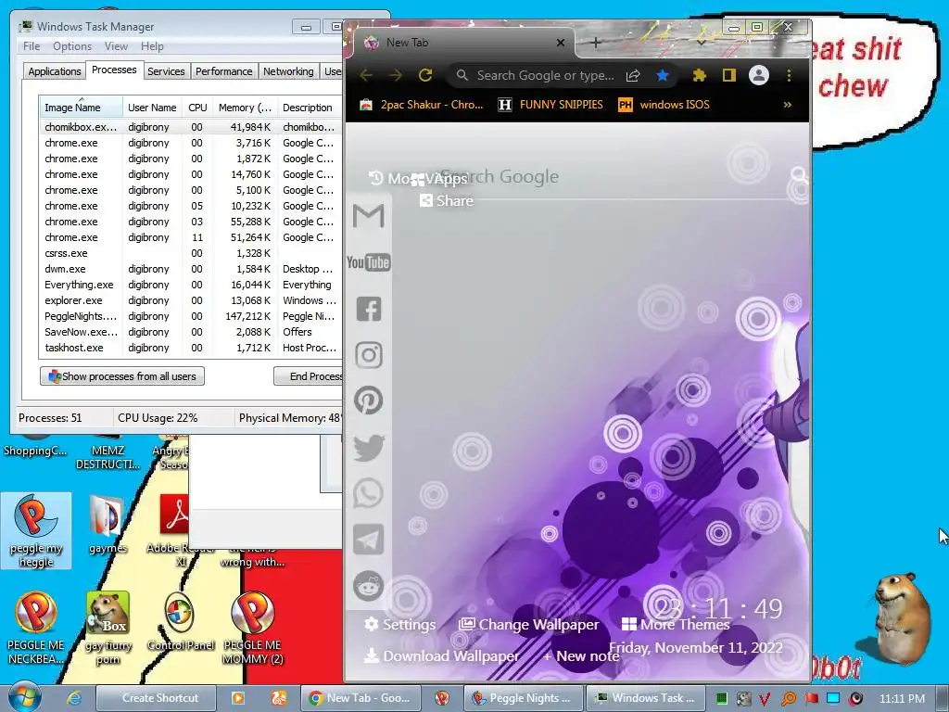
Task: Close the New Tab tab
Action: (x=561, y=43)
